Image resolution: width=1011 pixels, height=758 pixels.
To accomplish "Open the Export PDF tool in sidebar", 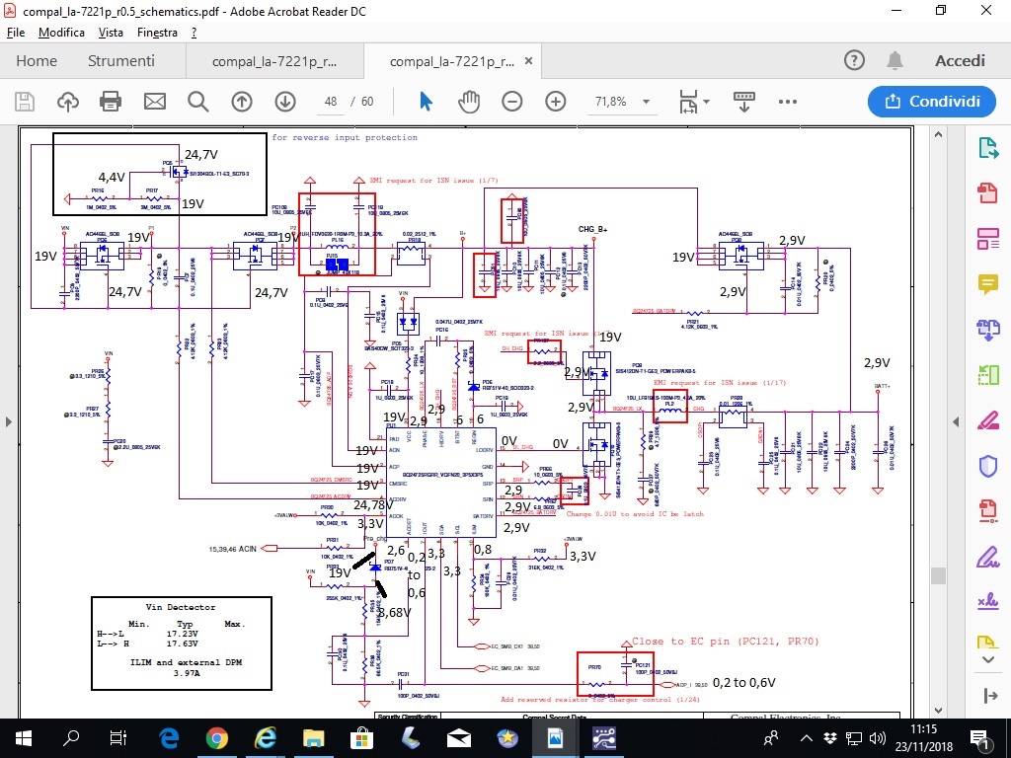I will pos(987,148).
